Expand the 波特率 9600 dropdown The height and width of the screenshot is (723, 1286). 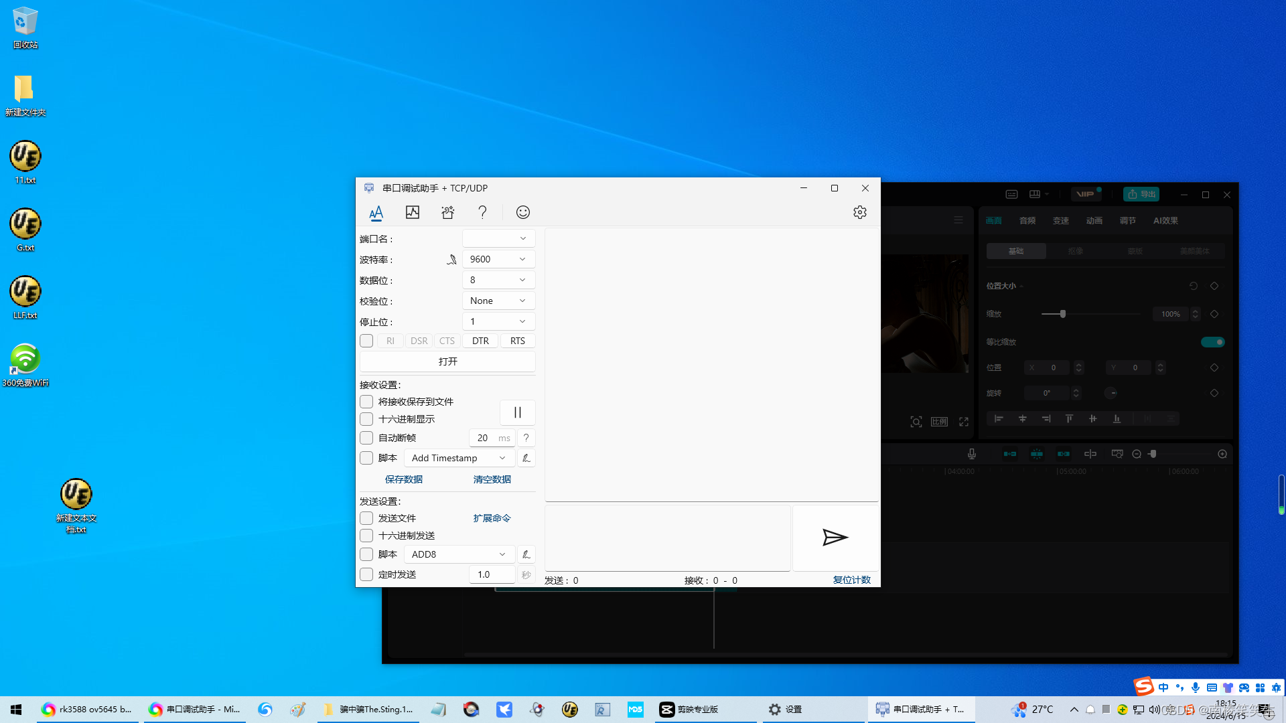pos(522,258)
